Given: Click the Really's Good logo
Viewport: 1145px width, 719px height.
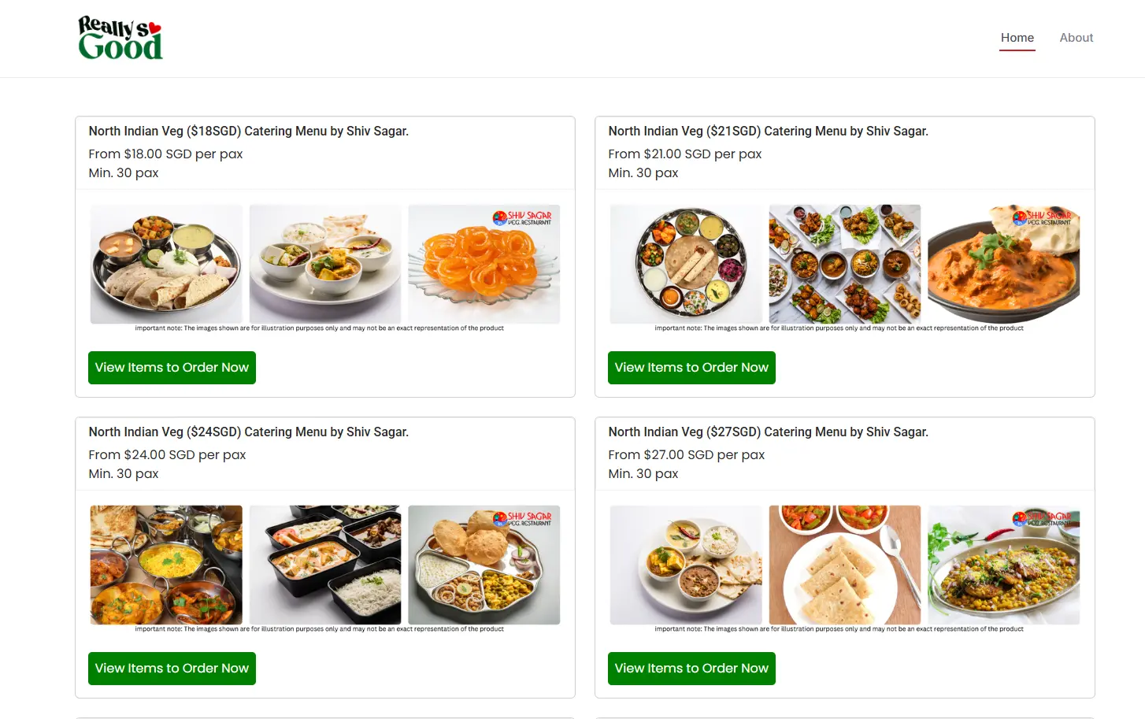Looking at the screenshot, I should (120, 39).
